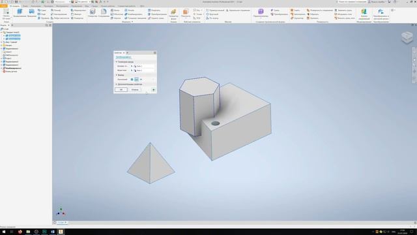
Task: Click the Mirror (Зеркальное отражение) tool
Action: (x=238, y=10)
